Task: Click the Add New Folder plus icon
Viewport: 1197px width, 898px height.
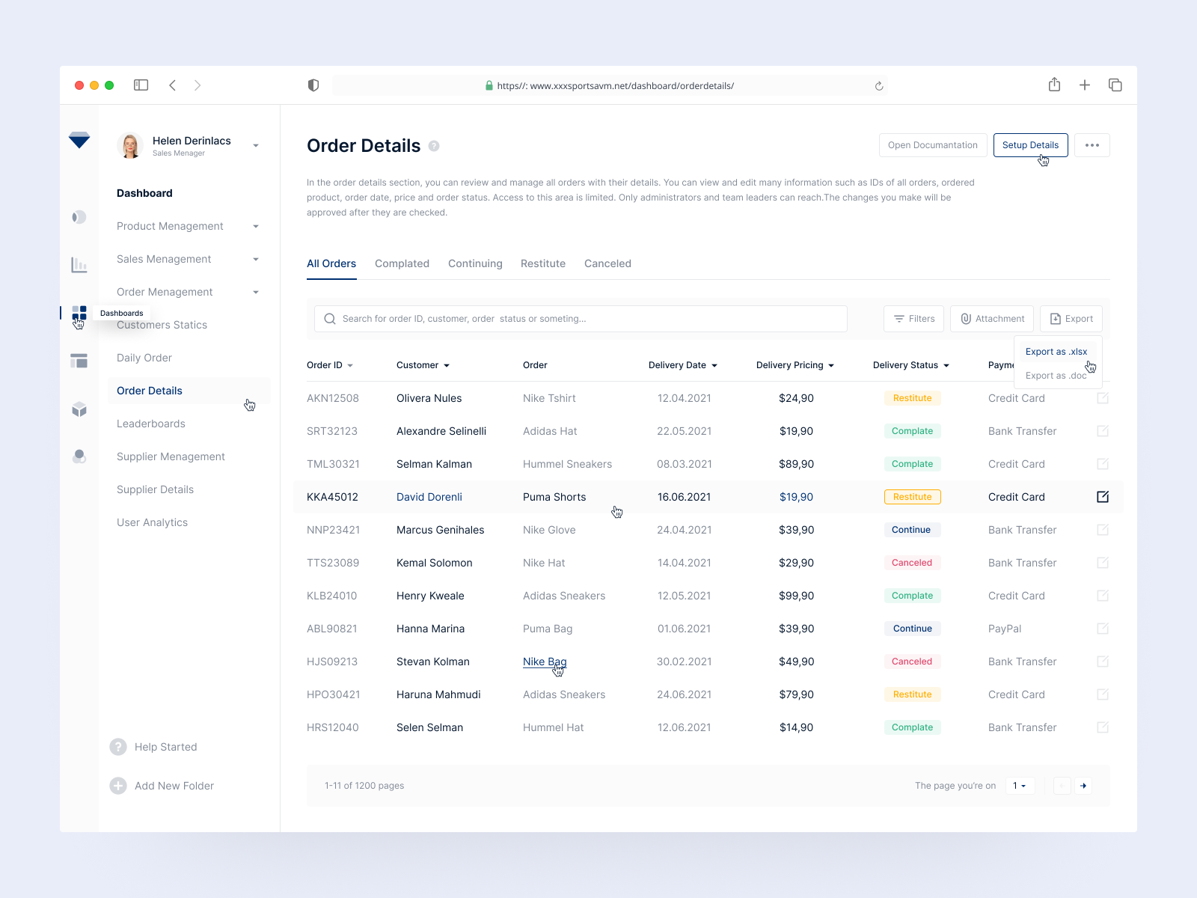Action: tap(118, 785)
